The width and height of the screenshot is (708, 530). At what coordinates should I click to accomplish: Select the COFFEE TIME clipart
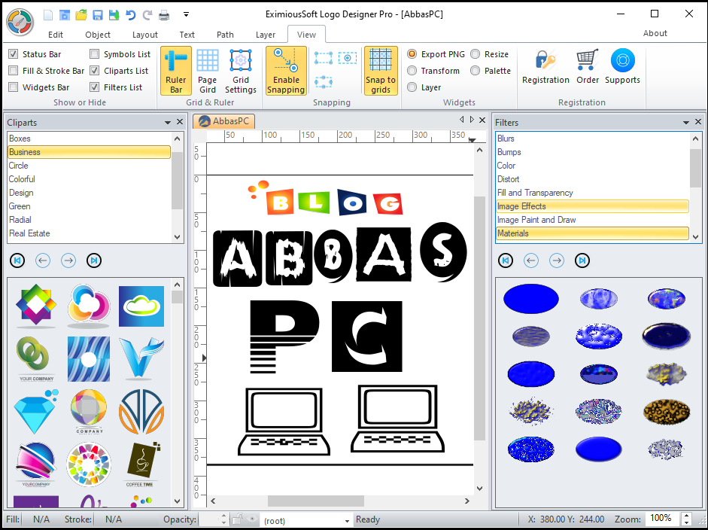coord(141,464)
